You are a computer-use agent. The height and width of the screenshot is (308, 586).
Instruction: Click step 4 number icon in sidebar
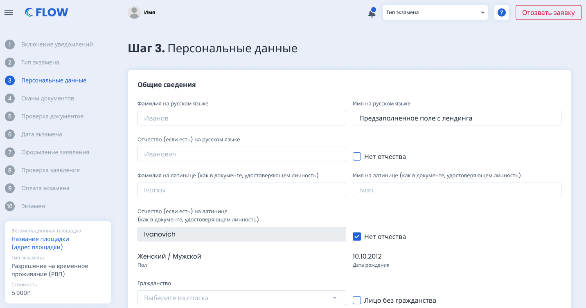[10, 98]
